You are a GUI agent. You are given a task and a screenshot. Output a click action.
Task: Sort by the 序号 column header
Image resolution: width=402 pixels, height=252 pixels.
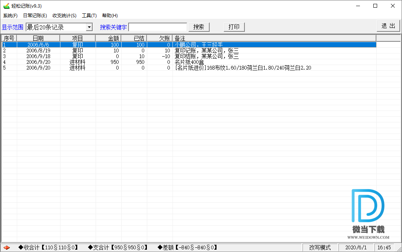point(9,38)
